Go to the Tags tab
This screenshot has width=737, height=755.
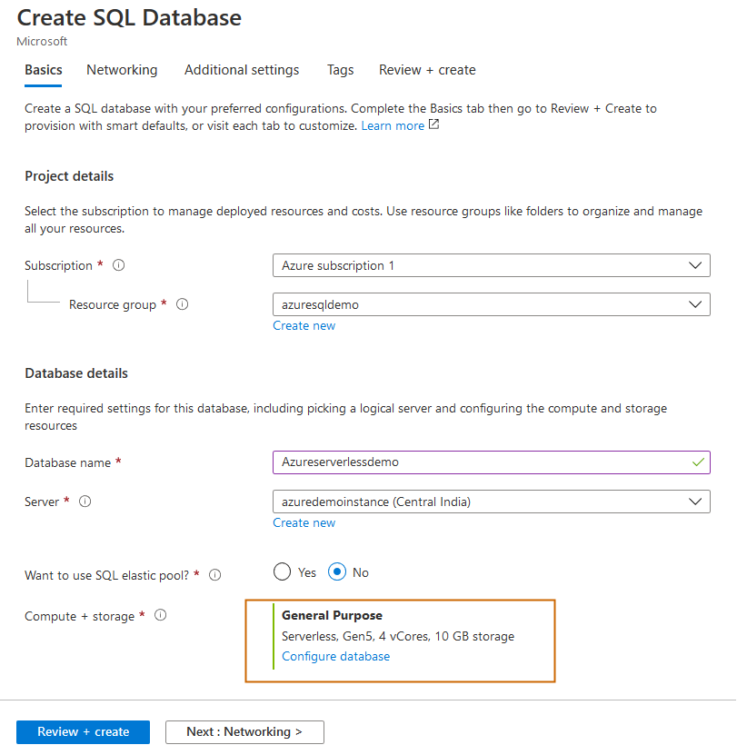340,70
